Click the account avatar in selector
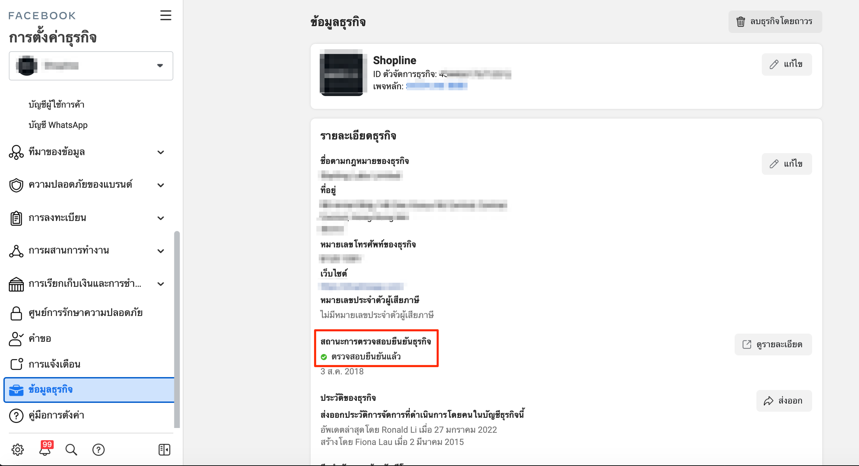859x466 pixels. point(27,66)
